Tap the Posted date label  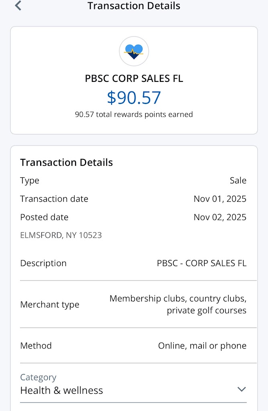44,217
